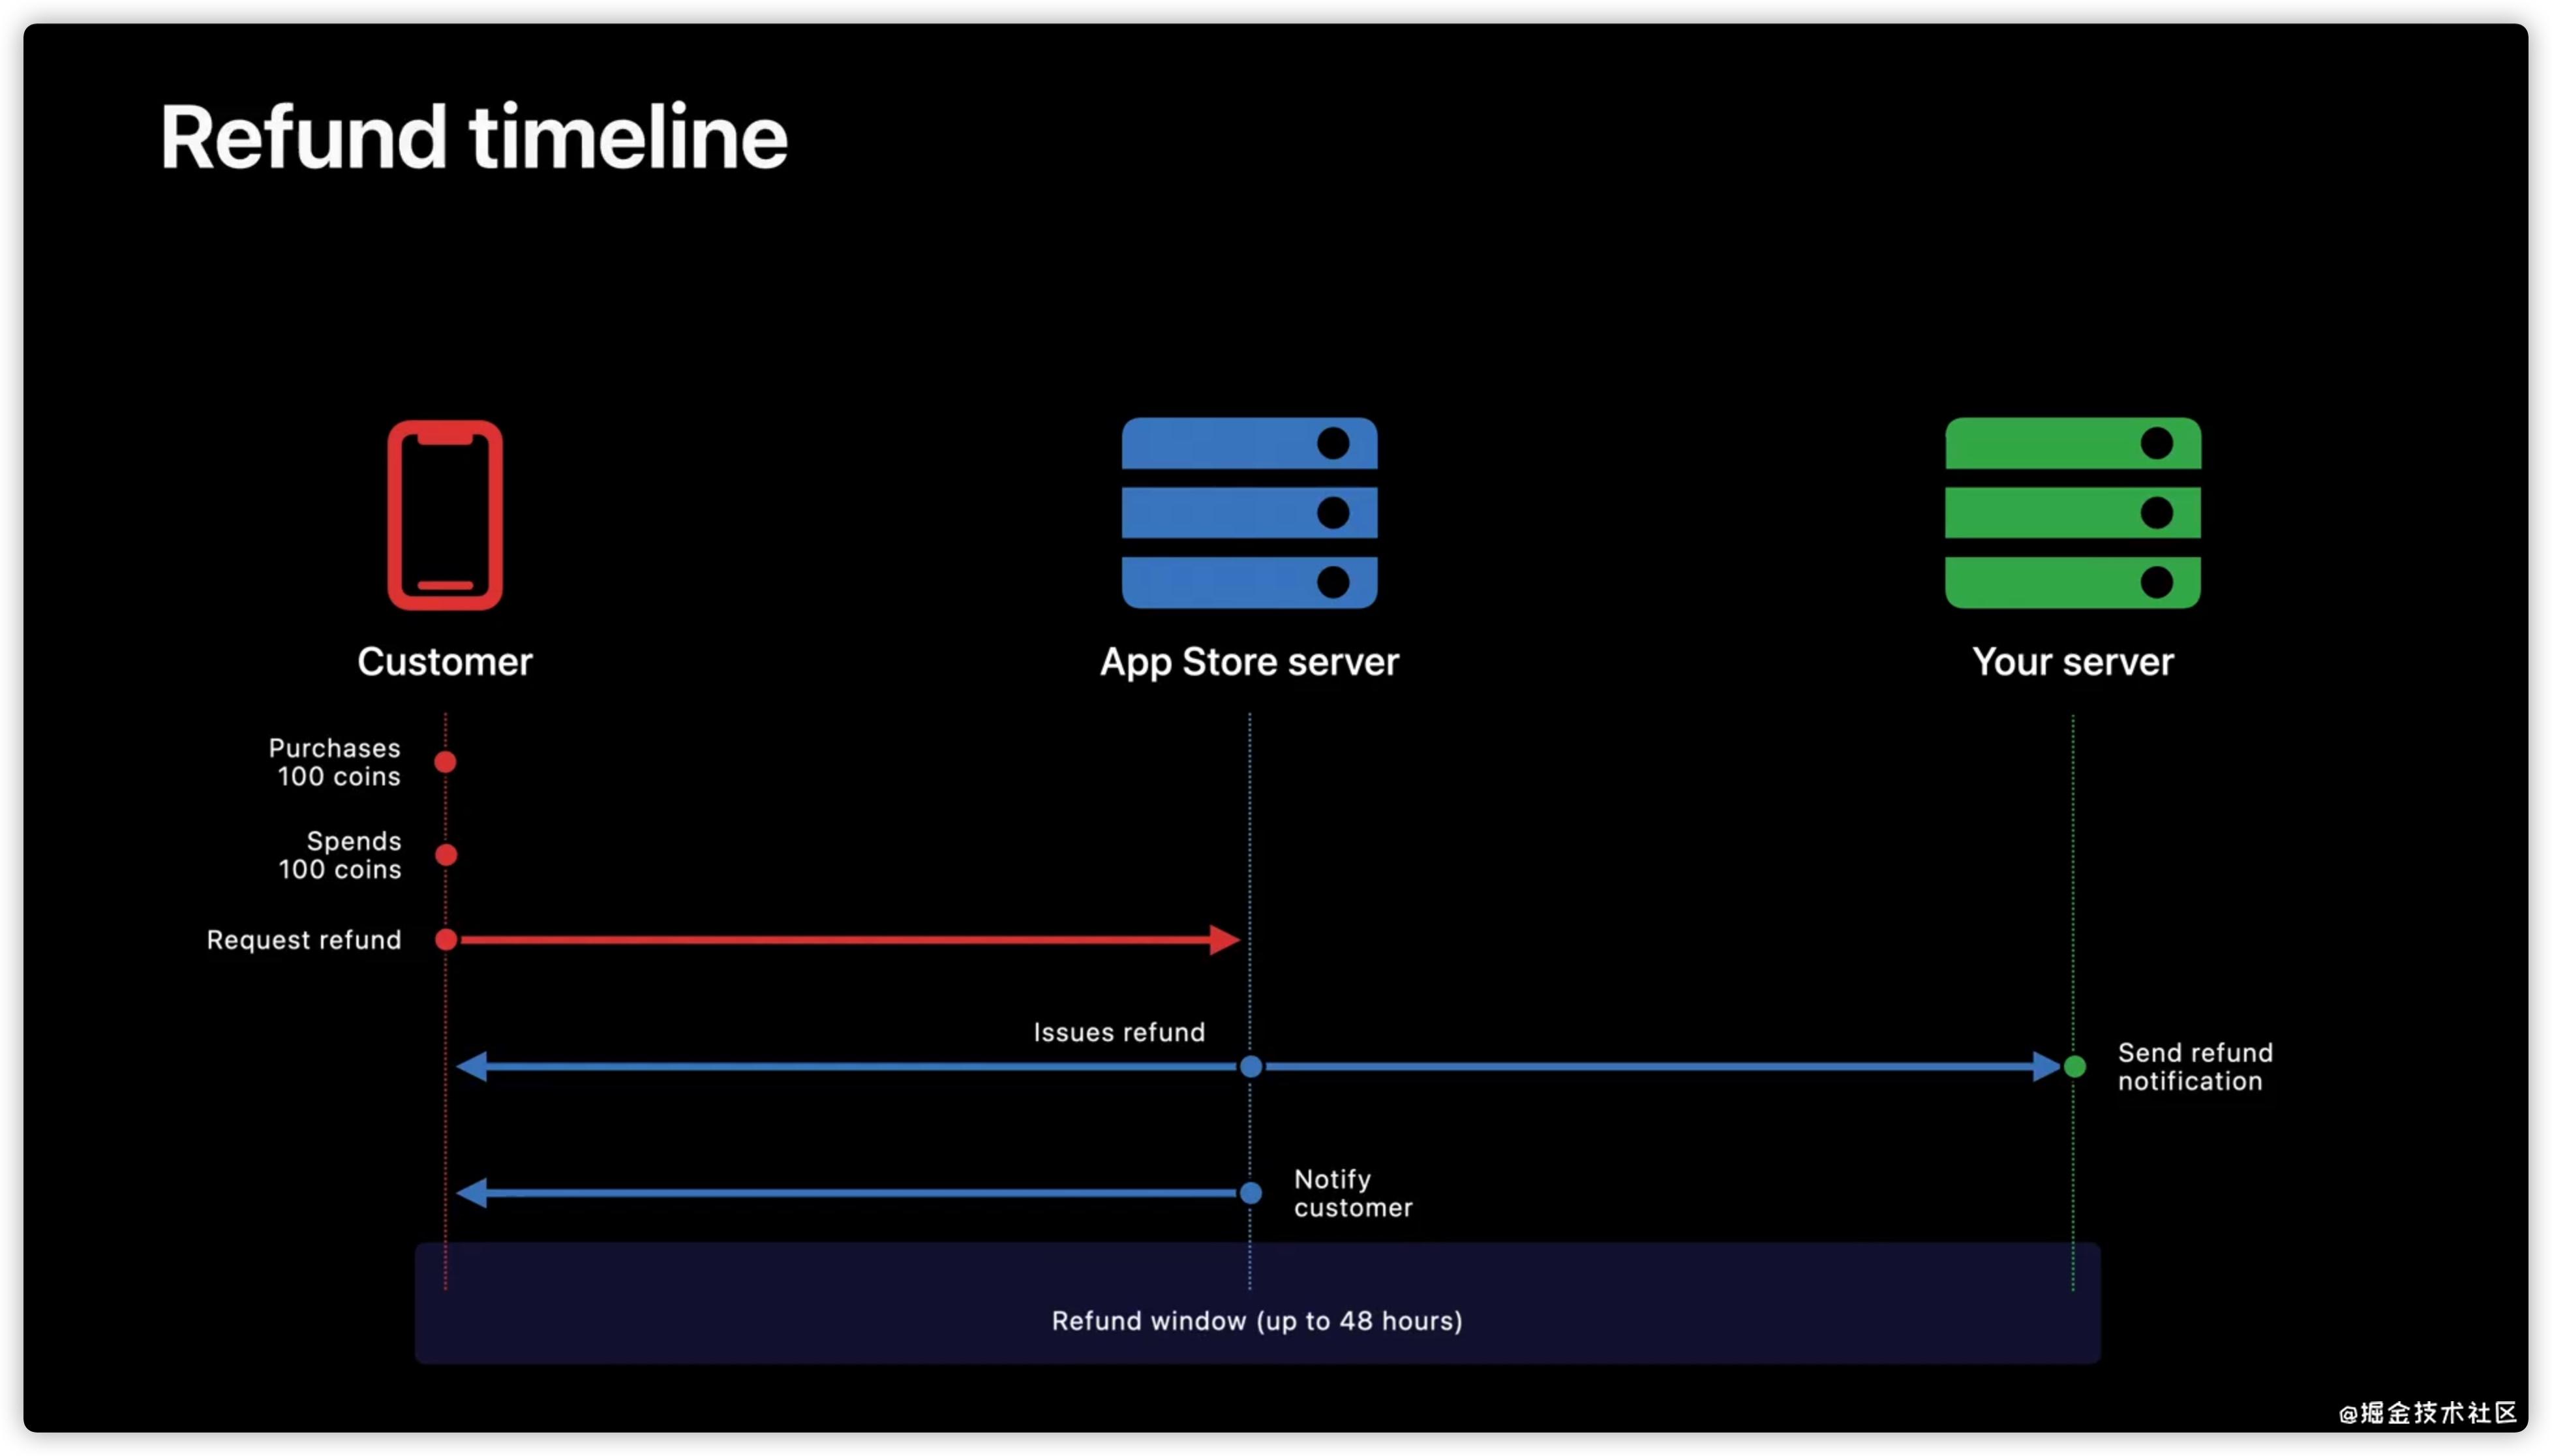Screen dimensions: 2552x1456
Task: Click the blue App Store server icon
Action: pyautogui.click(x=1249, y=512)
